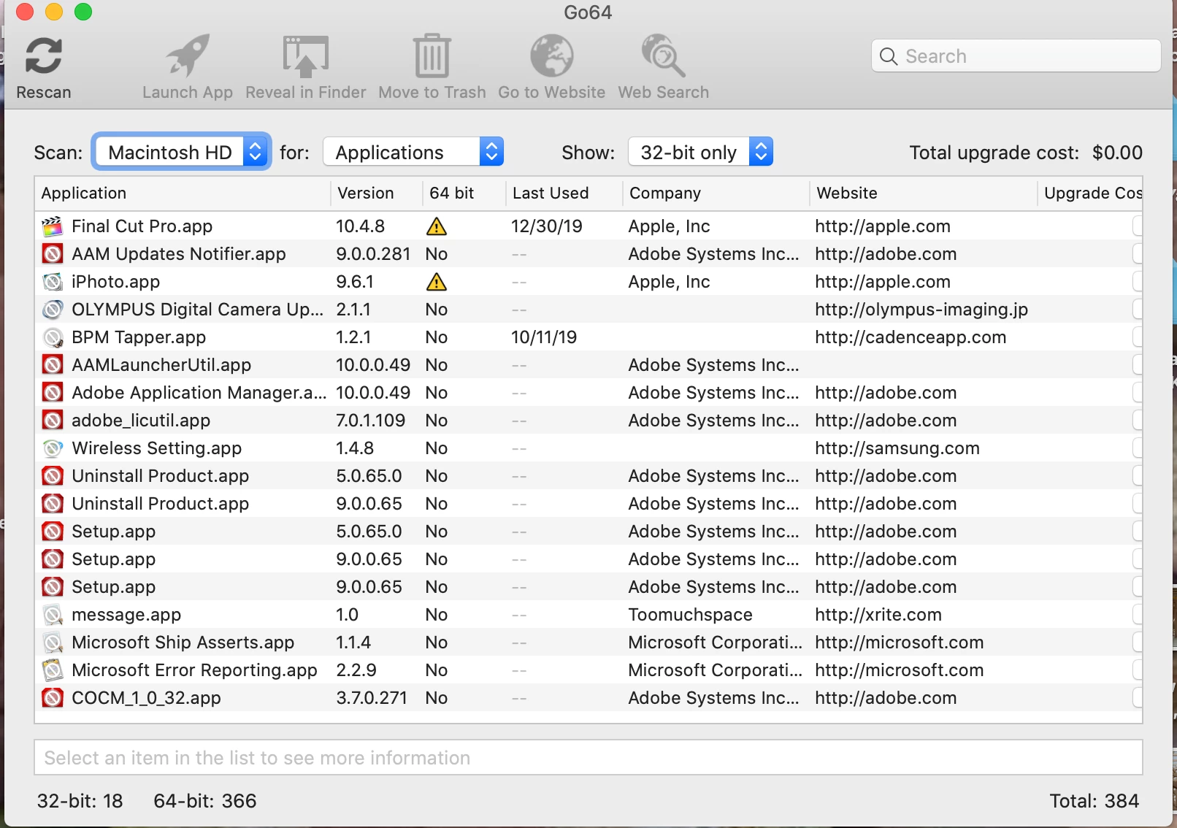Select the Setup.app version 5.0.65.0 row
This screenshot has height=828, width=1177.
click(x=588, y=532)
